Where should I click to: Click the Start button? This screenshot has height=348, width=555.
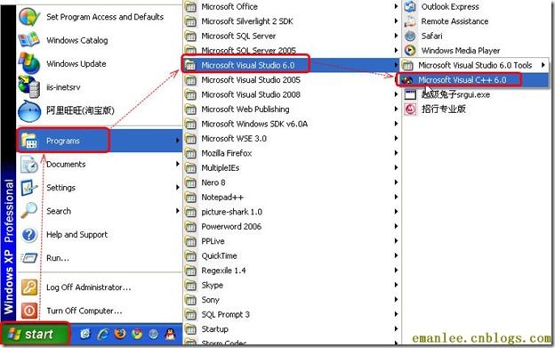tap(35, 334)
